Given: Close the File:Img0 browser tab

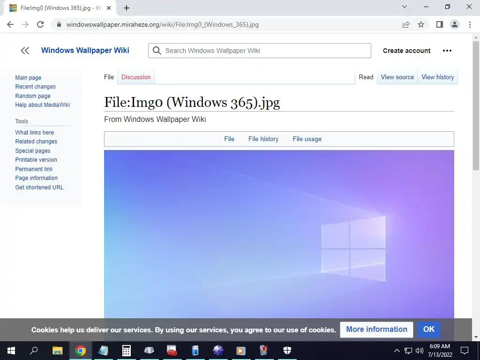Looking at the screenshot, I should (x=109, y=8).
